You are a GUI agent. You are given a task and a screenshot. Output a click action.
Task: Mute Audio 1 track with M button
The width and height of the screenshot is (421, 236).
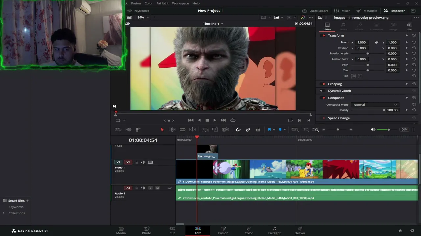click(x=157, y=188)
